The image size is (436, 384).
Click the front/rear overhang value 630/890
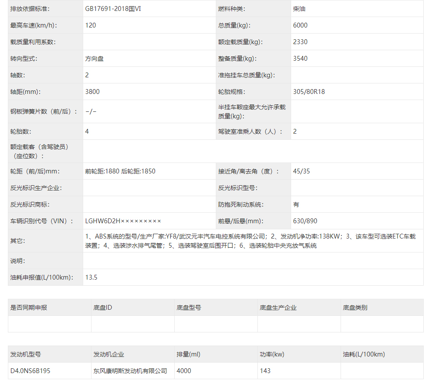(x=305, y=221)
